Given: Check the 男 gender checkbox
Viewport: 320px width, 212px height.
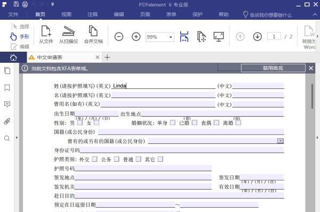Looking at the screenshot, I should coord(80,123).
